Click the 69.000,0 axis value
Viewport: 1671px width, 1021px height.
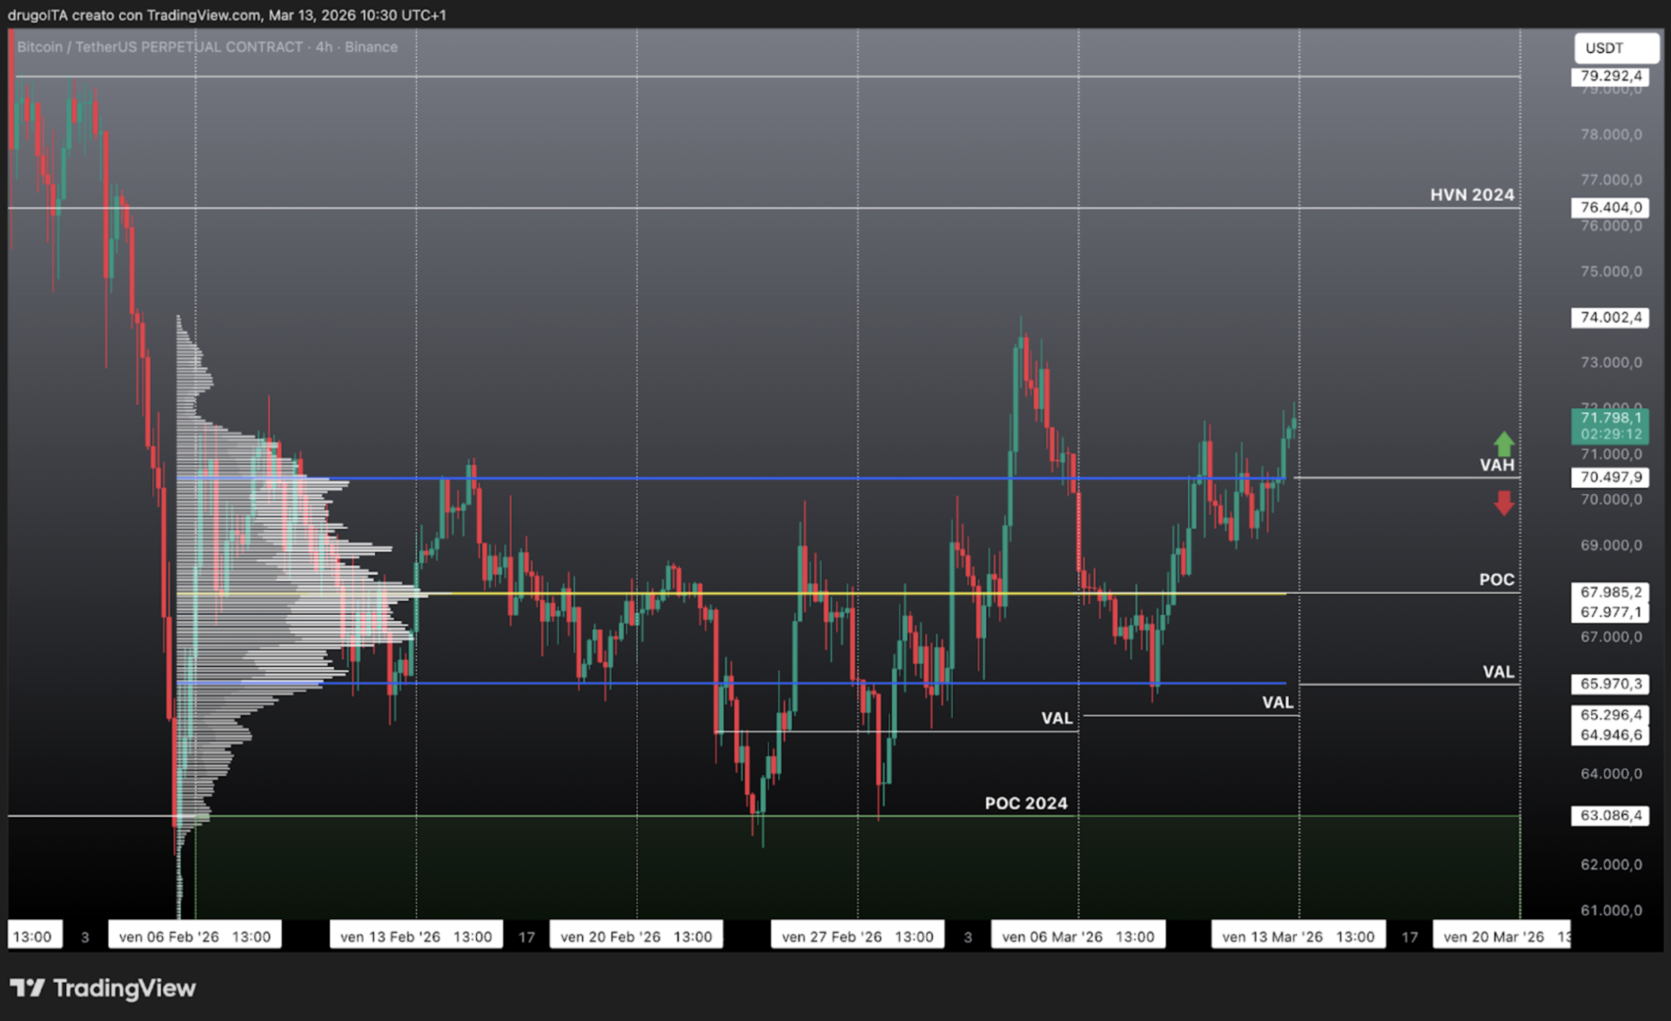point(1612,545)
